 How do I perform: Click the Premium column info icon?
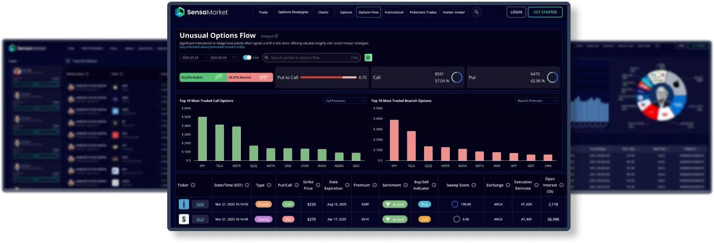click(x=375, y=185)
